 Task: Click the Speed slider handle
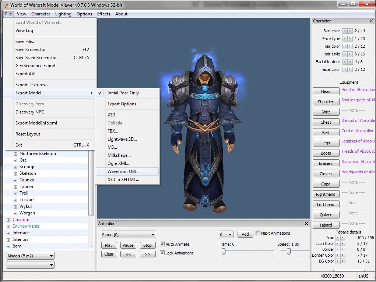pyautogui.click(x=289, y=252)
